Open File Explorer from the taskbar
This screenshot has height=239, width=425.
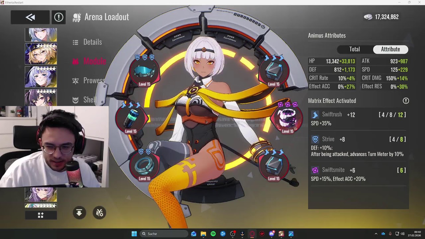[x=203, y=234]
